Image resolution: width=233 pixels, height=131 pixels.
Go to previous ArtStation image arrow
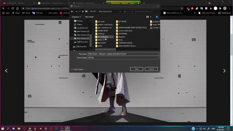tap(6, 71)
